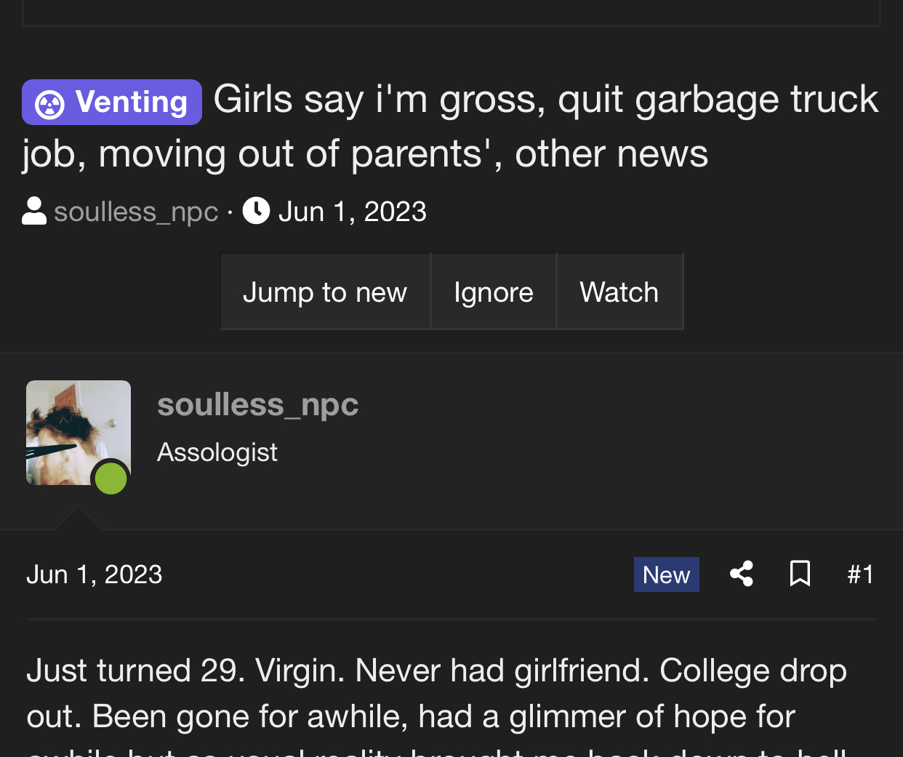Open the Venting prefix label
Viewport: 903px width, 757px height.
(112, 102)
